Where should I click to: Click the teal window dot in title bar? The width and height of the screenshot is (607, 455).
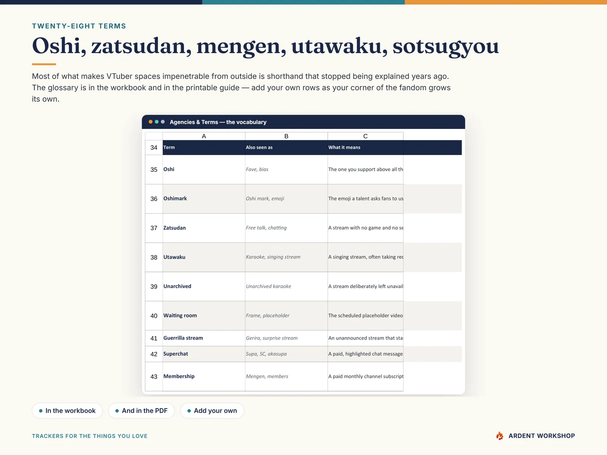click(157, 122)
